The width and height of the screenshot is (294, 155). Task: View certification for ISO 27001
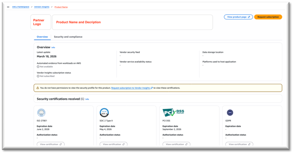[51, 144]
